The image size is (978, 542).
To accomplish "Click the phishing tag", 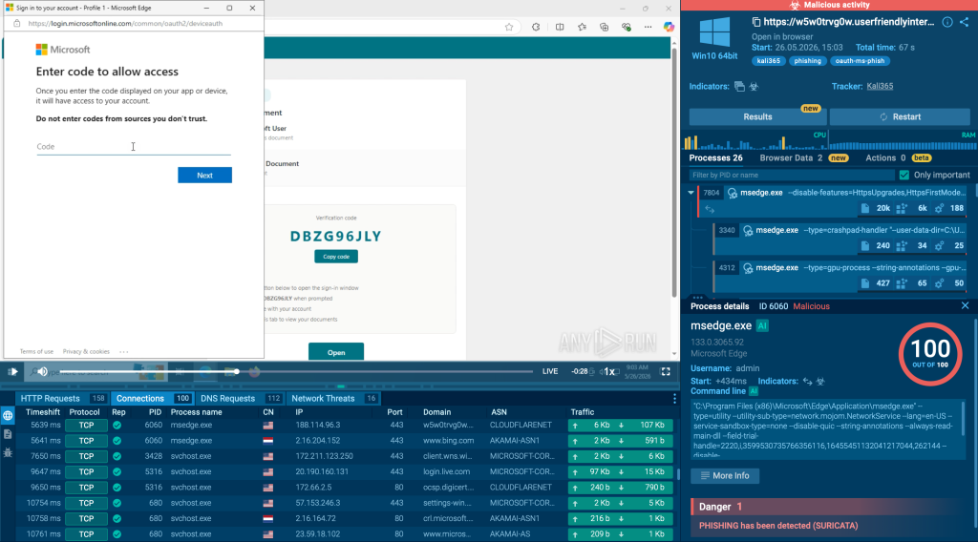I will point(808,61).
